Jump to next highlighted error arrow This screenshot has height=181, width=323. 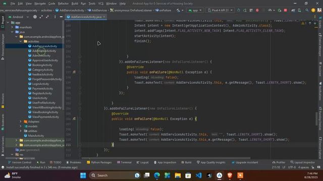pos(315,23)
